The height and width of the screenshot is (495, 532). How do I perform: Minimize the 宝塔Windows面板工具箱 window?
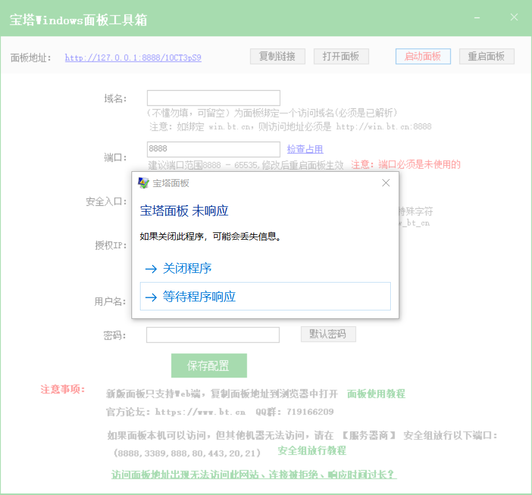[x=477, y=18]
